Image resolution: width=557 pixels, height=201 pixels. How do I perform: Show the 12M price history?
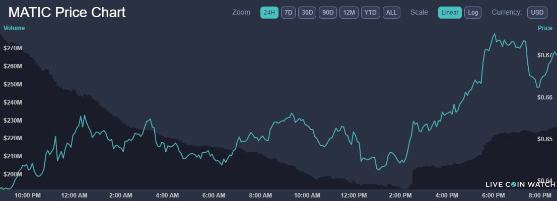click(349, 13)
